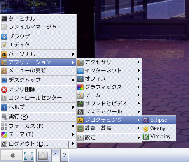Viewport: 189px width, 162px height.
Task: Open the オフィス submenu entry
Action: coord(109,79)
